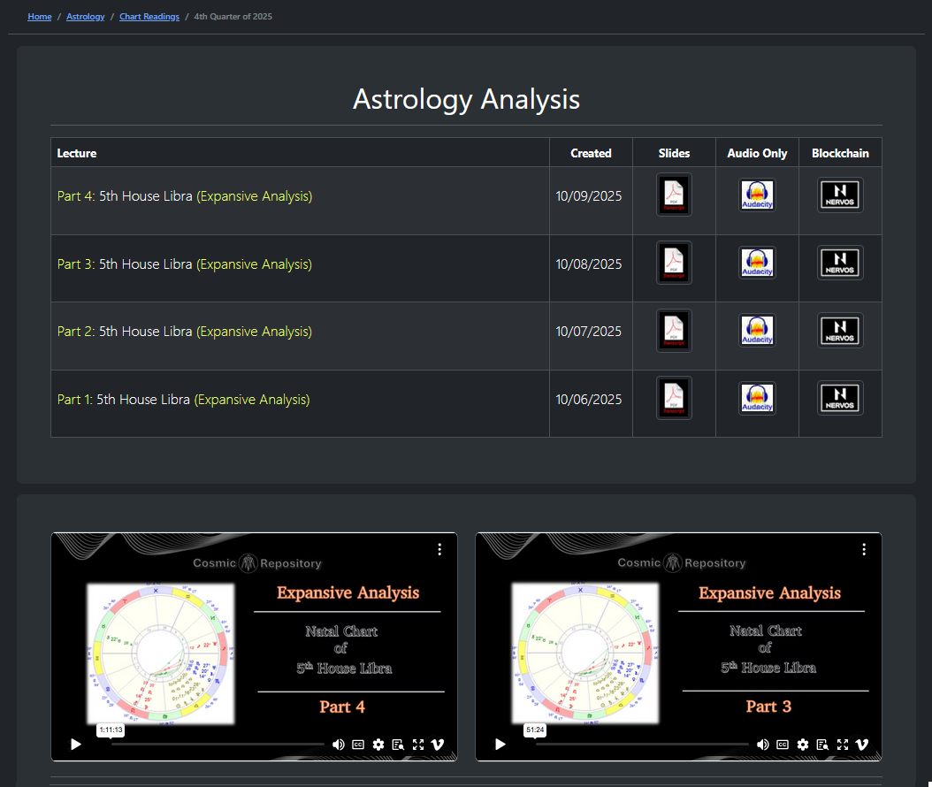Mute the Part 4 video volume
This screenshot has height=787, width=932.
(x=339, y=745)
